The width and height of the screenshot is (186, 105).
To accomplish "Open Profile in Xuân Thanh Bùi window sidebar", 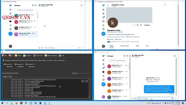I will (10, 25).
